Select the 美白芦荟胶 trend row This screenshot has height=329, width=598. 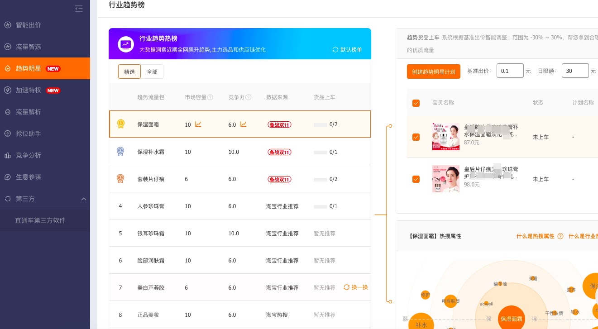pyautogui.click(x=240, y=287)
